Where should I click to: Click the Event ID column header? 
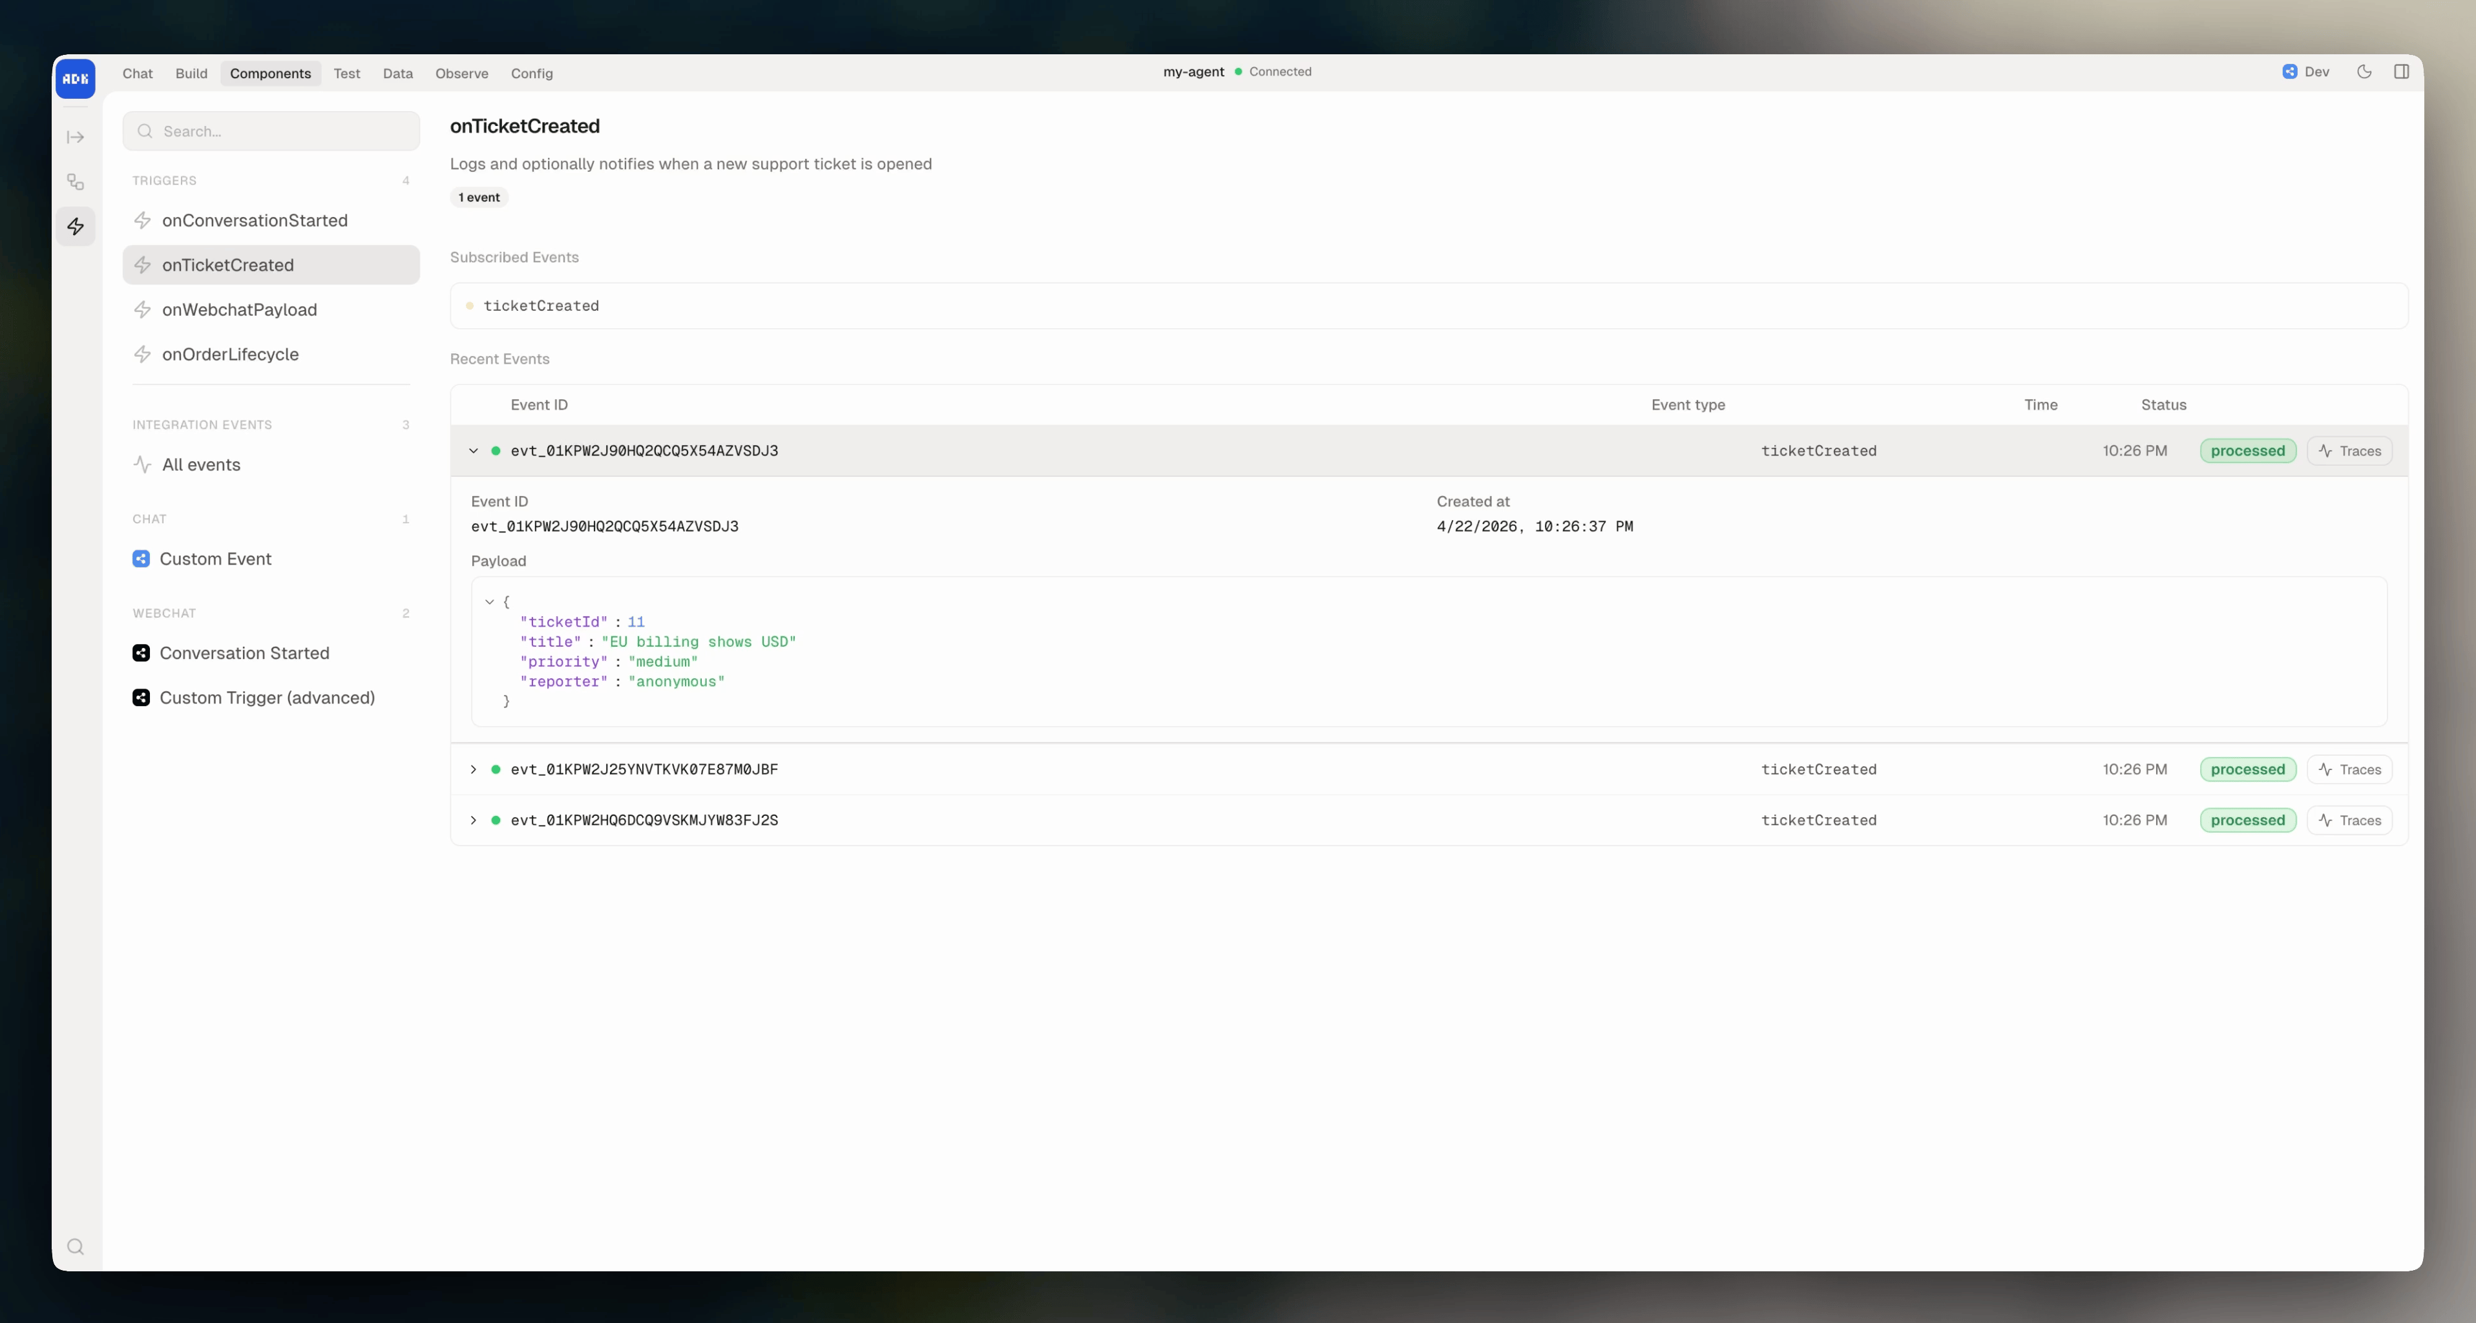538,404
